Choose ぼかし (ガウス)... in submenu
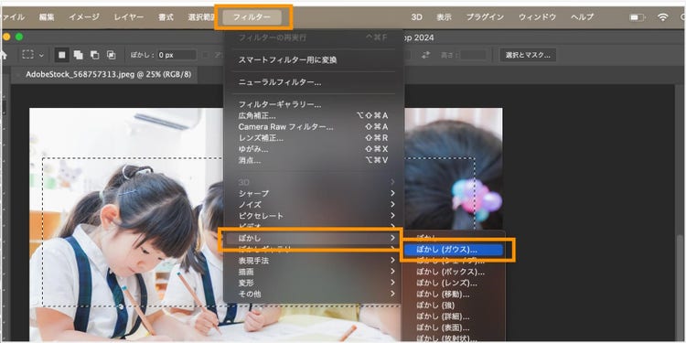 pos(454,250)
